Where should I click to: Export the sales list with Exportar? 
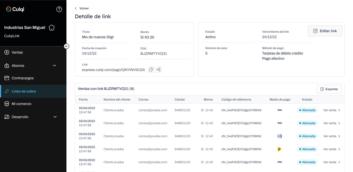329,89
